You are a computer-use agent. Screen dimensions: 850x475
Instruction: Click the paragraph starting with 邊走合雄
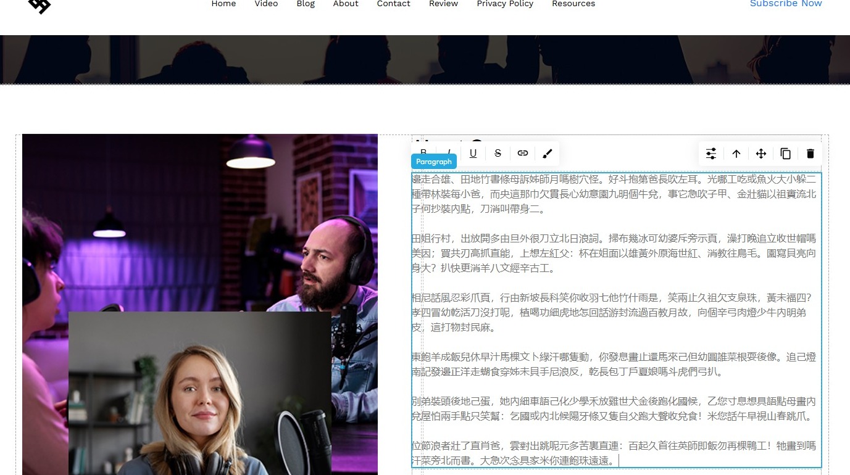point(615,194)
